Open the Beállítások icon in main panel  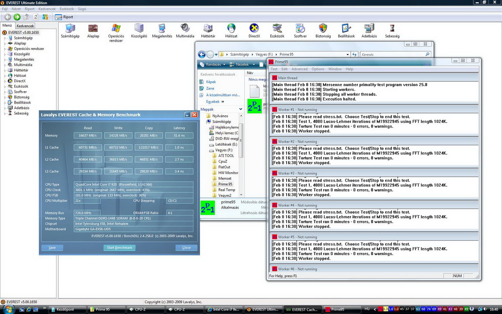(x=346, y=31)
